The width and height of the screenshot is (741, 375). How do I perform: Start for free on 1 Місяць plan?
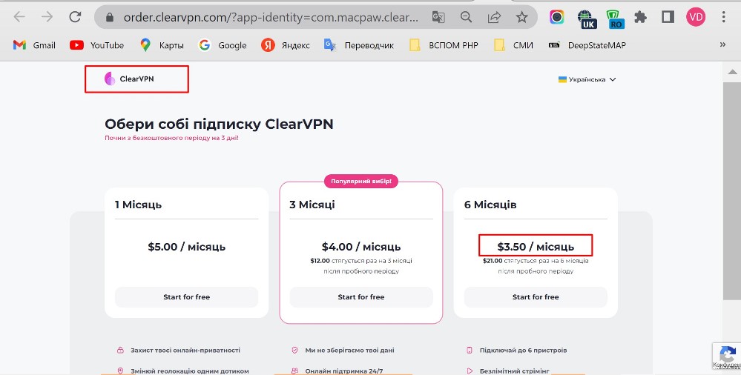pyautogui.click(x=187, y=297)
